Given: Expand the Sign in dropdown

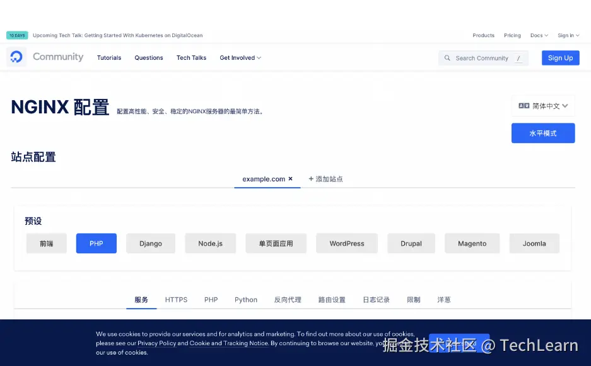Looking at the screenshot, I should [568, 35].
